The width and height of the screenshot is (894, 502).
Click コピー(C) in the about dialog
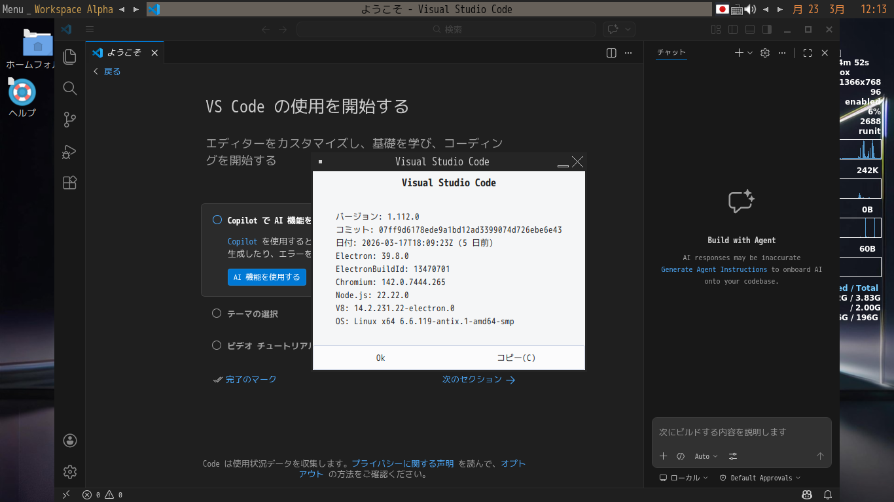[516, 358]
